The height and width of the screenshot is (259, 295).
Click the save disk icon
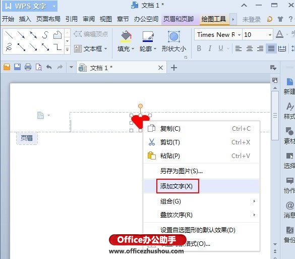point(17,67)
